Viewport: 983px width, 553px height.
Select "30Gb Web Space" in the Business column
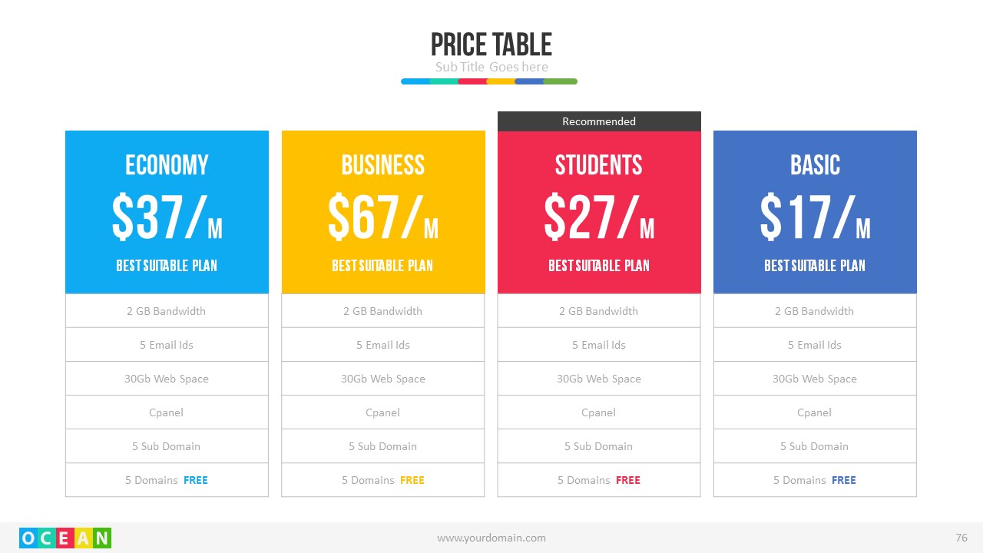click(382, 379)
